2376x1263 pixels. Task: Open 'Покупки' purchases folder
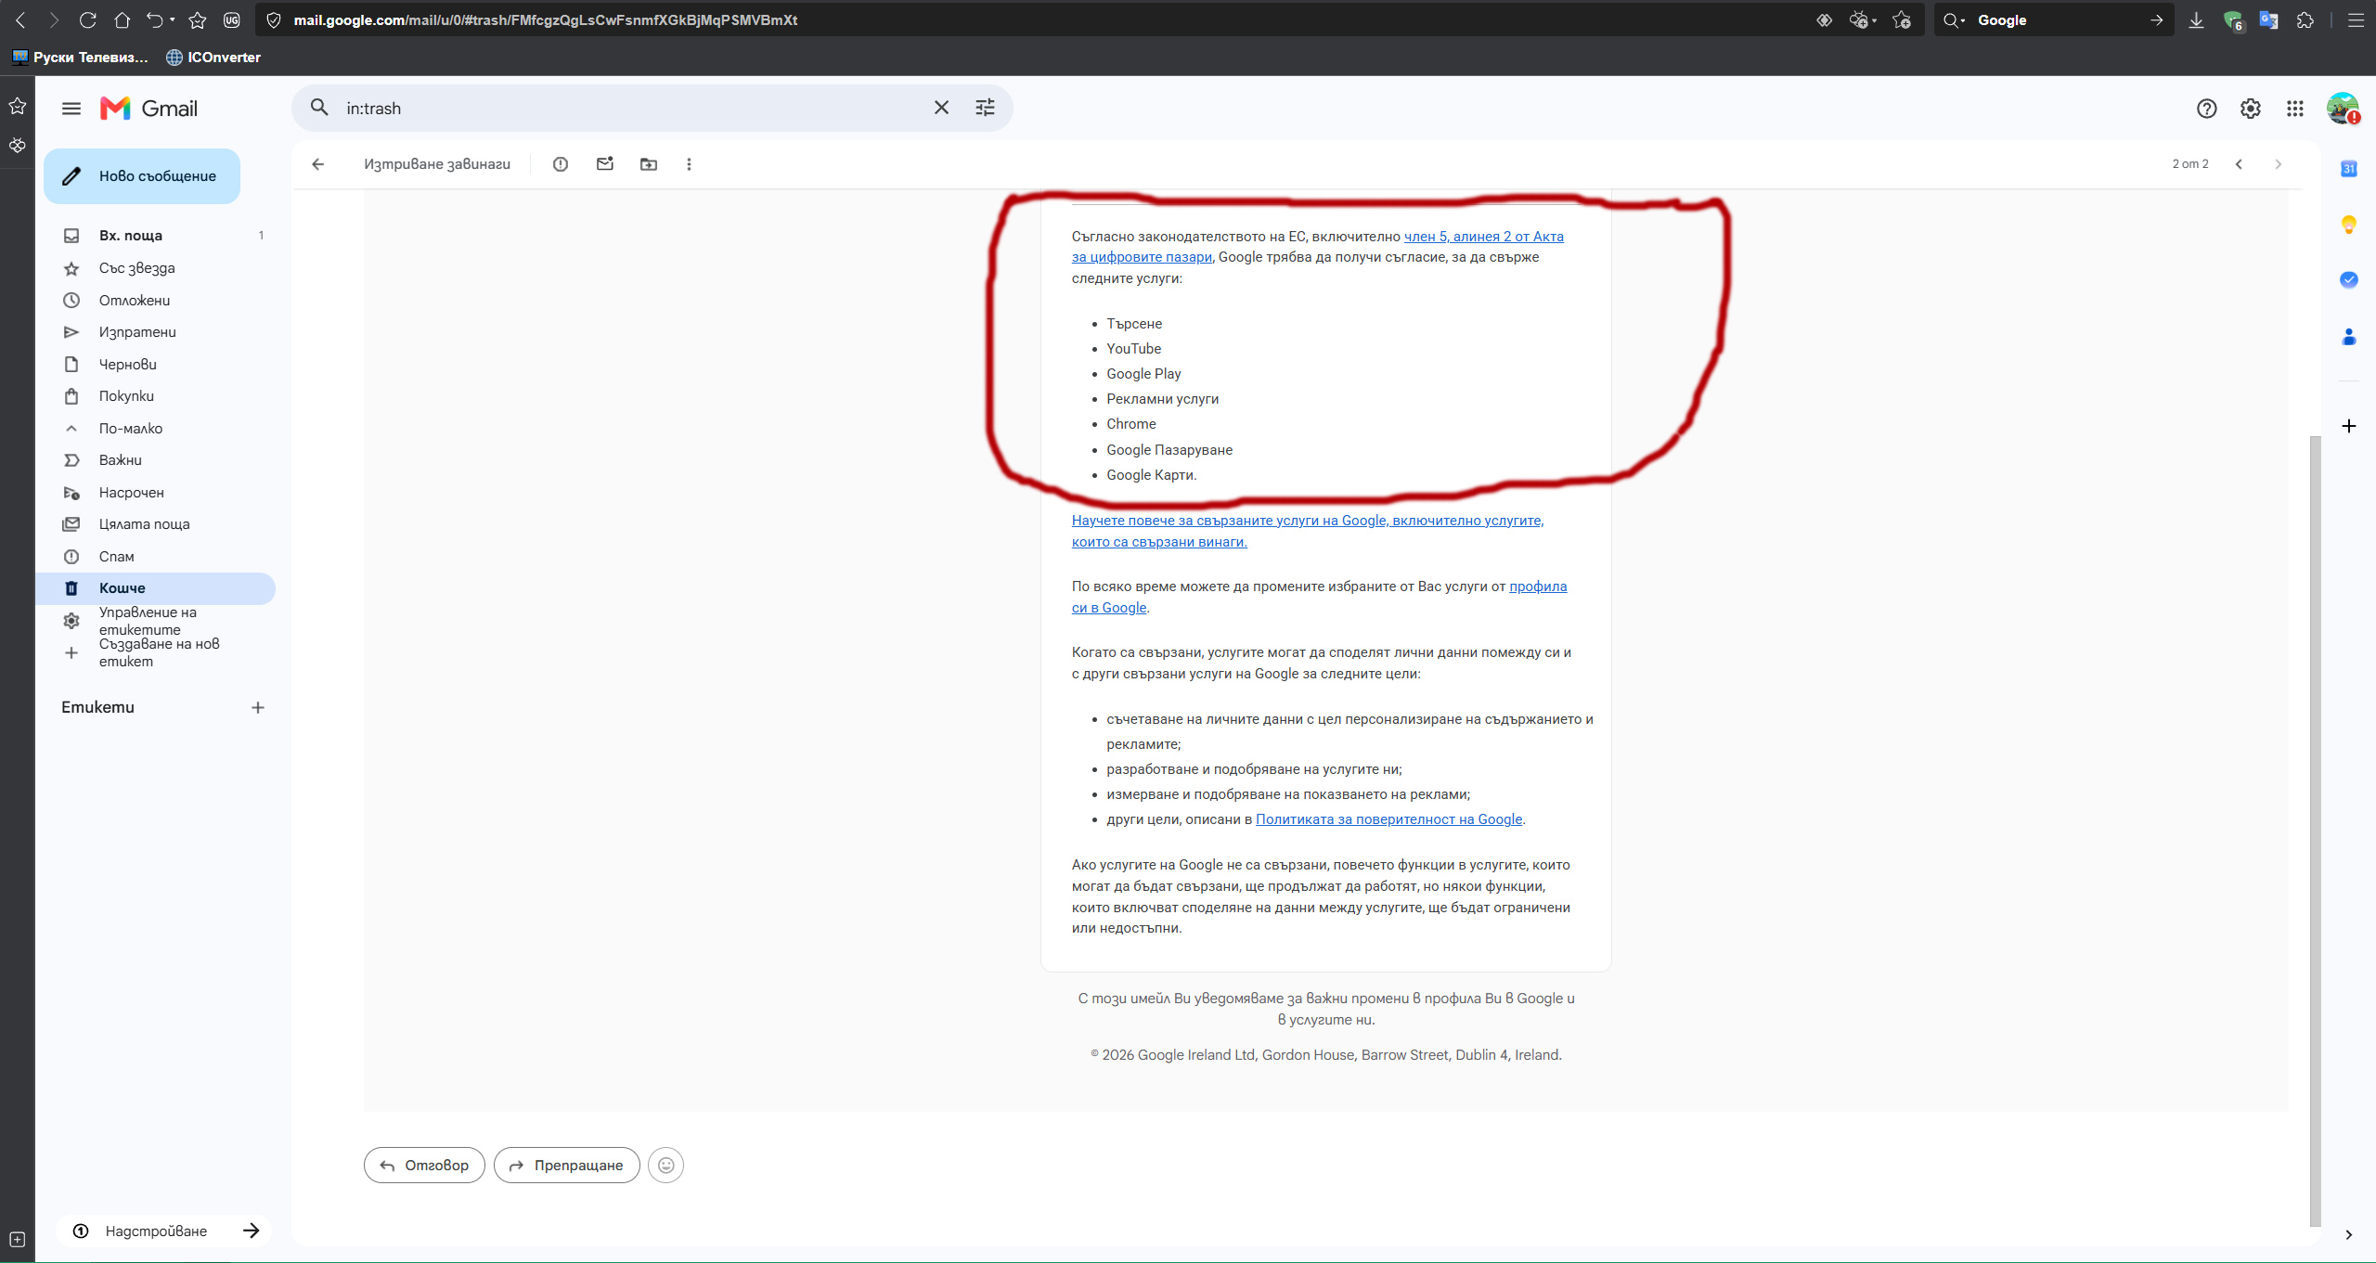pyautogui.click(x=156, y=396)
